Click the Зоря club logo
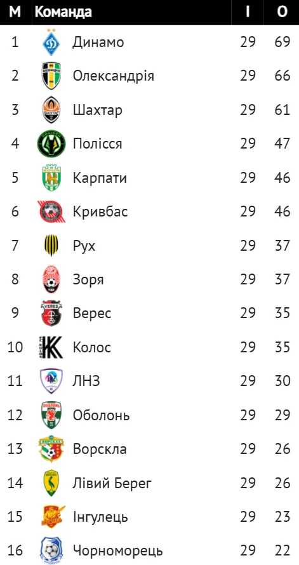This screenshot has height=565, width=299. (51, 279)
